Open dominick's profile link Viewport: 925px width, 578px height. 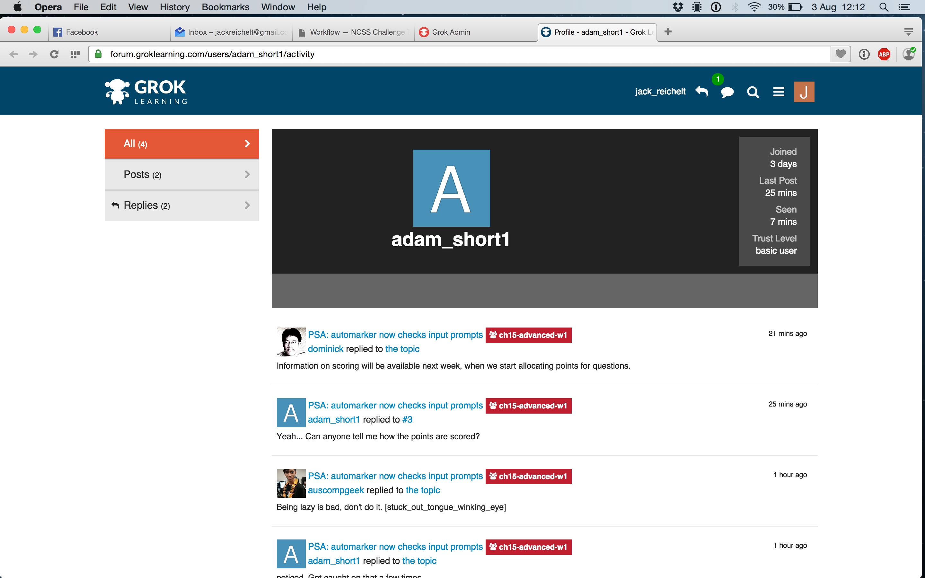pos(326,349)
